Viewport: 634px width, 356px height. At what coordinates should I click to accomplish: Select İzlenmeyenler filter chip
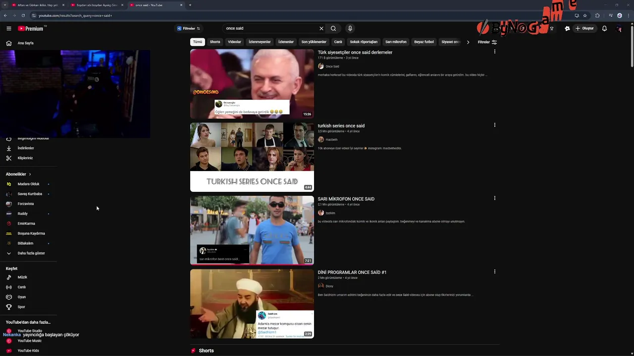point(260,42)
